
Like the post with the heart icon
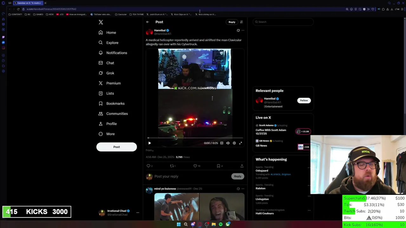195,166
